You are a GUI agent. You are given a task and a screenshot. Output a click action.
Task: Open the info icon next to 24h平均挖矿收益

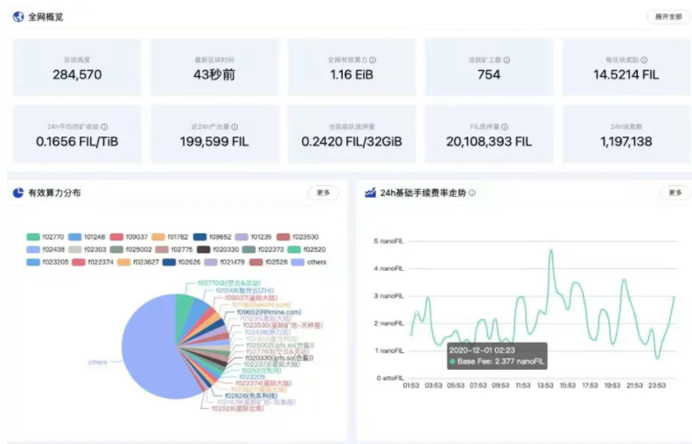coord(104,127)
